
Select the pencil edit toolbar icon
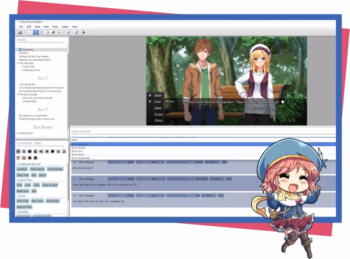click(x=30, y=32)
